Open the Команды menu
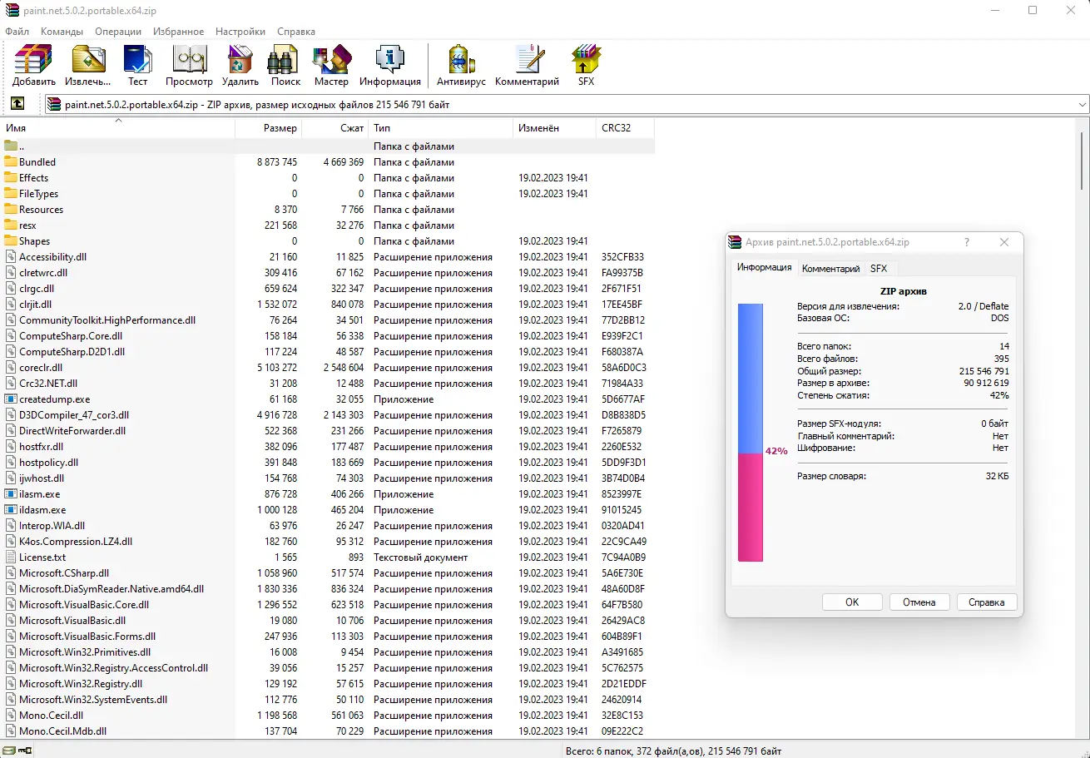This screenshot has height=758, width=1090. tap(62, 32)
